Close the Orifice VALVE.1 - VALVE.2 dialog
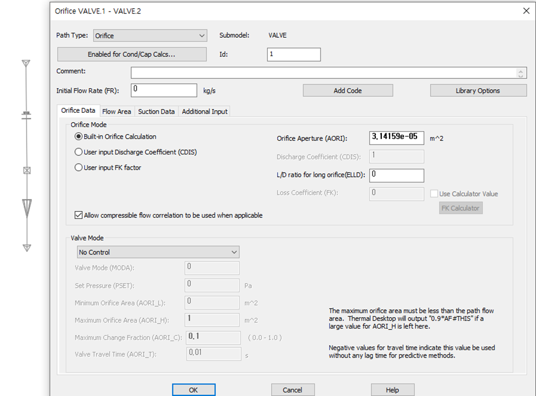 point(527,11)
